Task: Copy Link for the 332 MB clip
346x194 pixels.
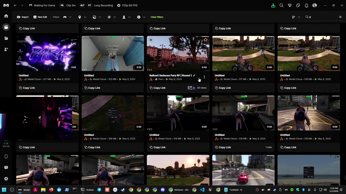Action: [x=92, y=88]
